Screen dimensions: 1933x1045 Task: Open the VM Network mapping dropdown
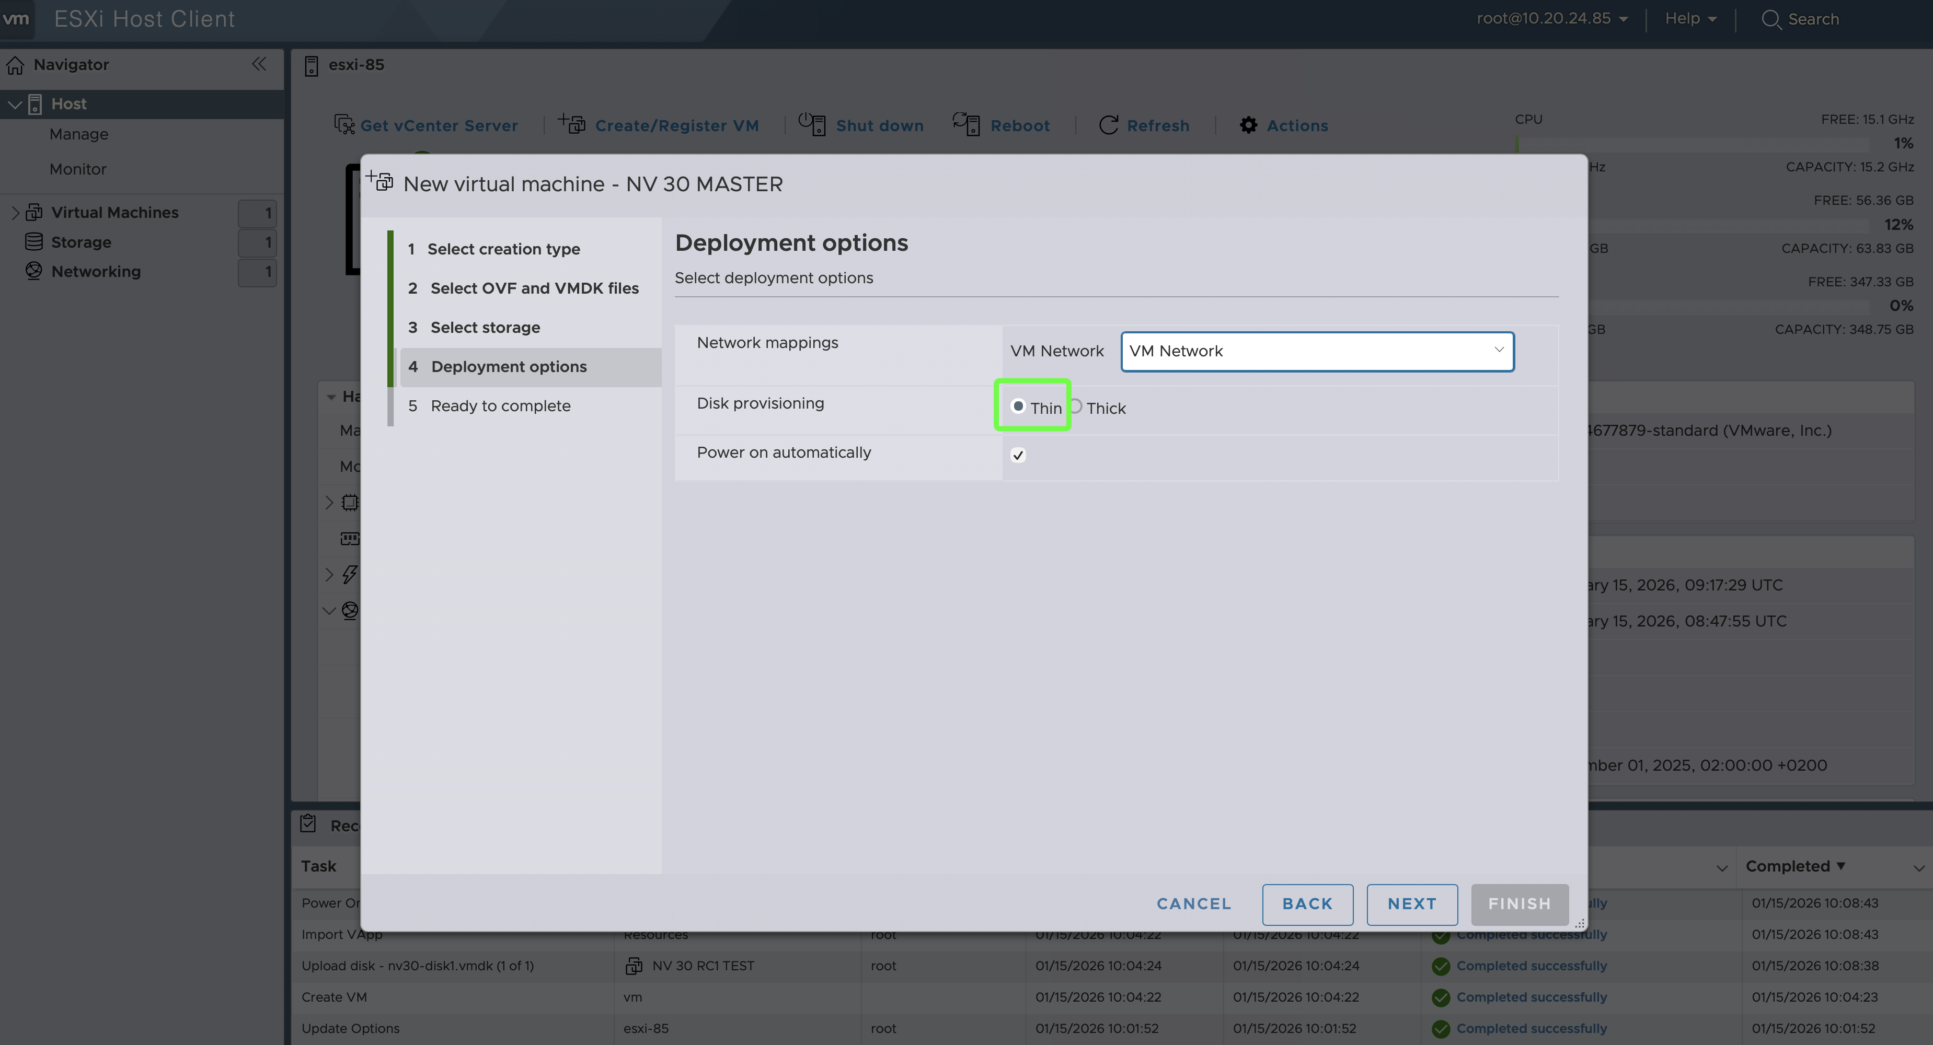point(1317,351)
